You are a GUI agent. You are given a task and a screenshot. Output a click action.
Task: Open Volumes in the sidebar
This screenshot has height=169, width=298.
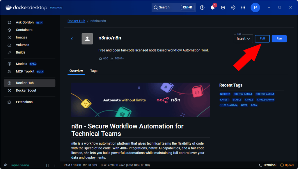pyautogui.click(x=29, y=45)
